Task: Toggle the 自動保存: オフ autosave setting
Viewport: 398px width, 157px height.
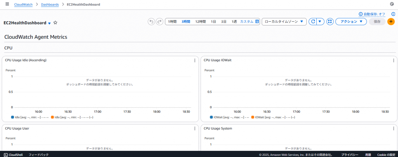Action: (x=372, y=14)
